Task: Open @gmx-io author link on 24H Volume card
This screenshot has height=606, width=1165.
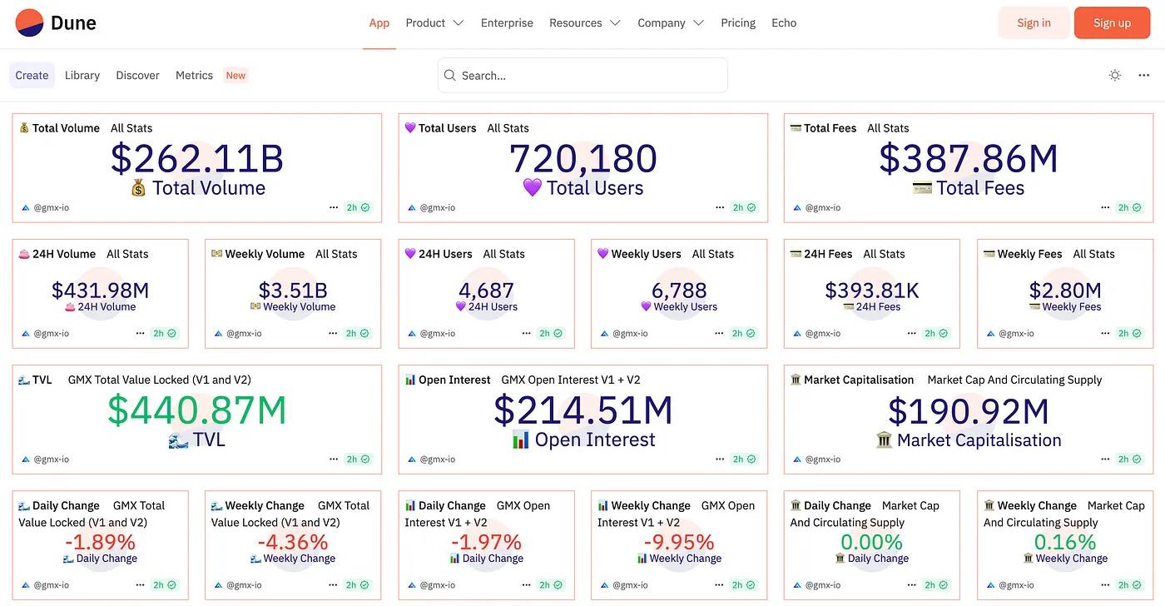Action: [x=51, y=333]
